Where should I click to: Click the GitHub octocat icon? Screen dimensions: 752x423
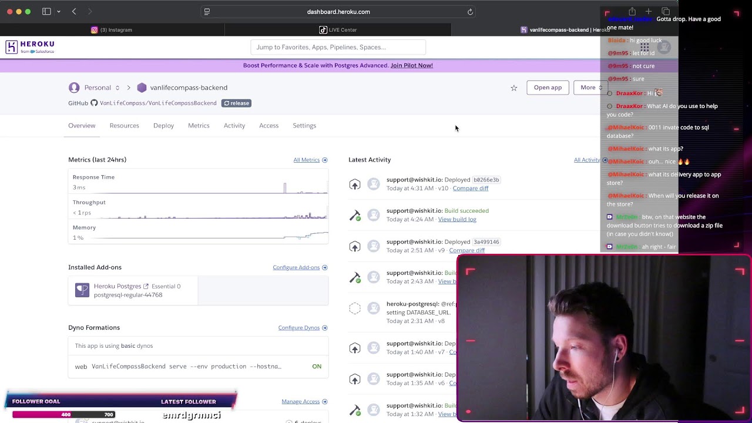(94, 103)
